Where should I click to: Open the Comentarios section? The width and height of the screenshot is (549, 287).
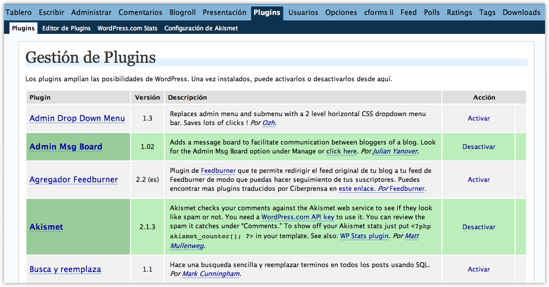tap(140, 12)
